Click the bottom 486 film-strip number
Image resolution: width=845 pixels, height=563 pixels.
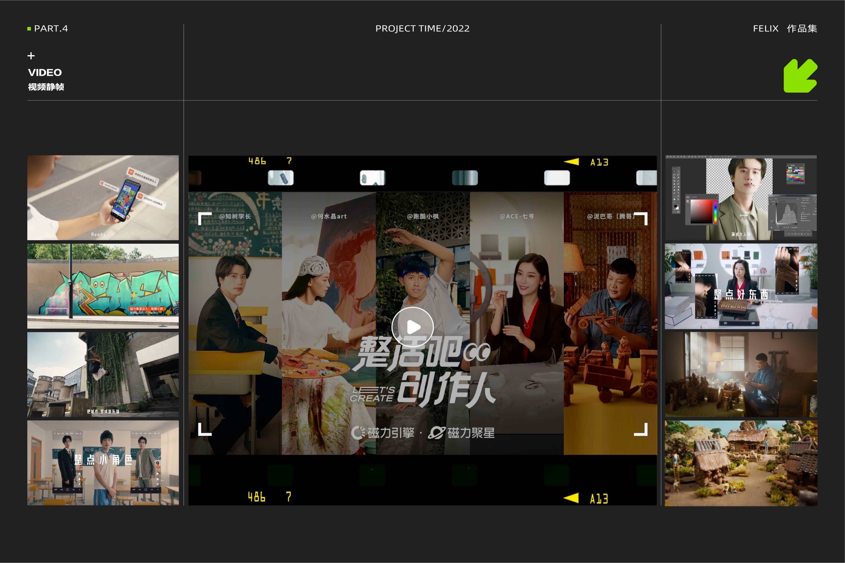click(257, 497)
